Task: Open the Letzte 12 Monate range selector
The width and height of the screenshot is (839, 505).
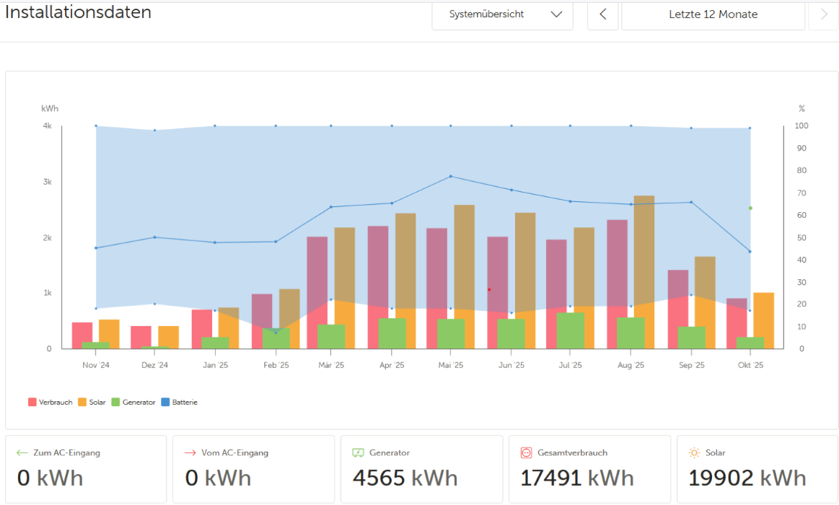Action: pyautogui.click(x=713, y=14)
